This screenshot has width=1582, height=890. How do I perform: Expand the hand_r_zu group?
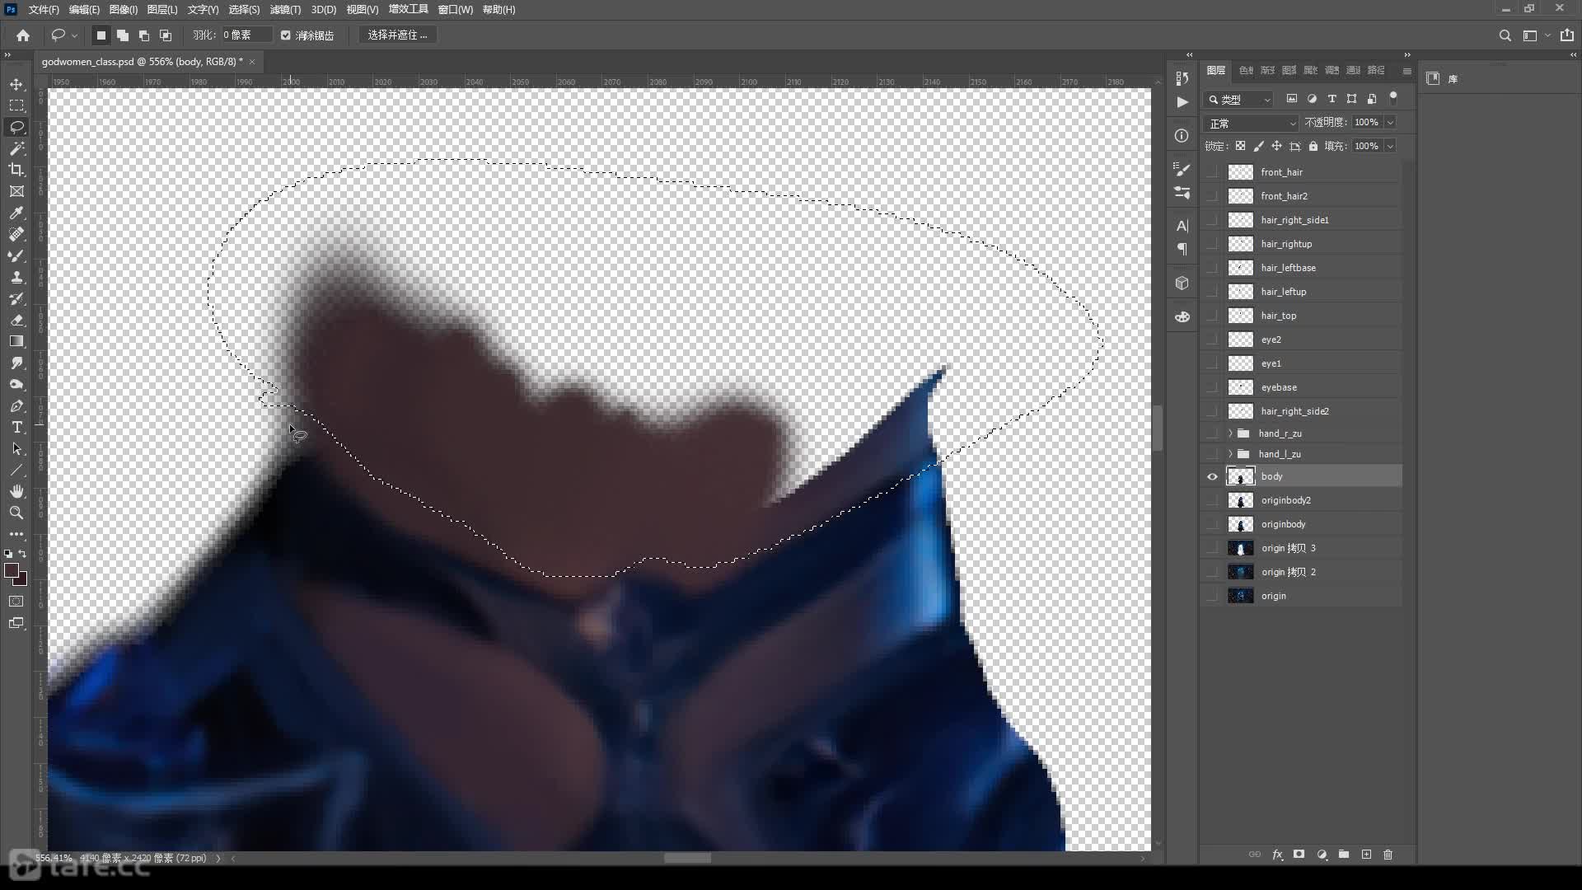[x=1230, y=433]
